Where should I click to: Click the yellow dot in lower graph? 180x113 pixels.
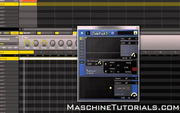(110, 88)
